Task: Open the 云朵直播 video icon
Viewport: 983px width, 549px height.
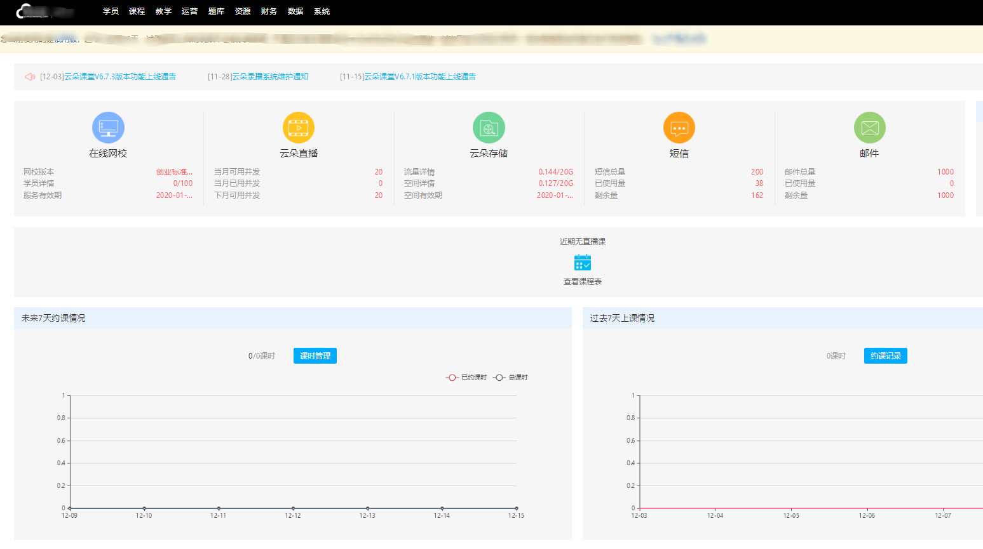Action: [298, 128]
